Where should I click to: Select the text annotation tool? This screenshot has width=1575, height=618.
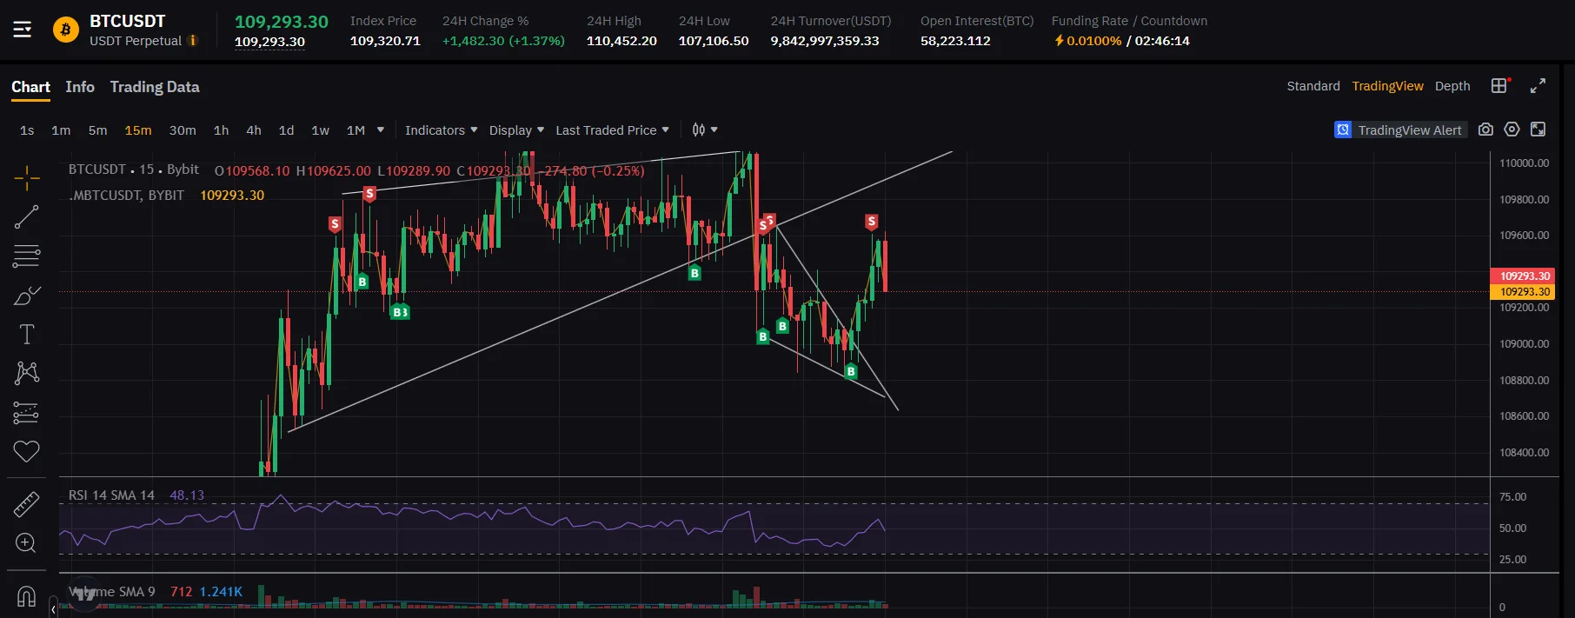coord(26,335)
